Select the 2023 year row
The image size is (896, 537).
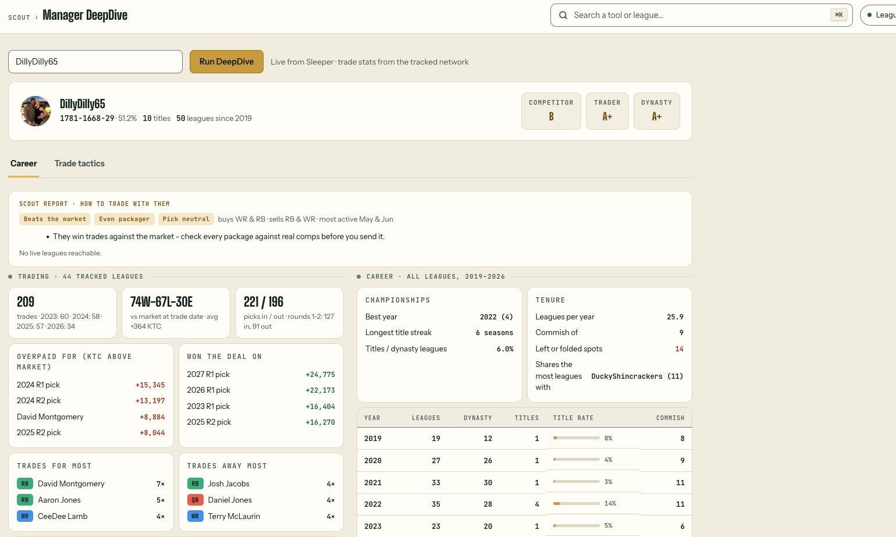click(524, 526)
